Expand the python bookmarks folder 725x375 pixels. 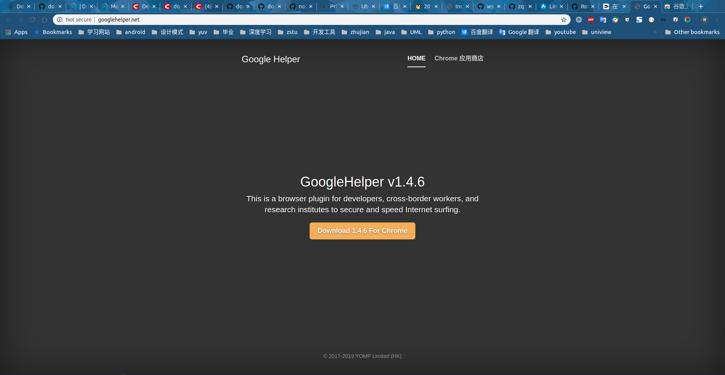click(441, 32)
